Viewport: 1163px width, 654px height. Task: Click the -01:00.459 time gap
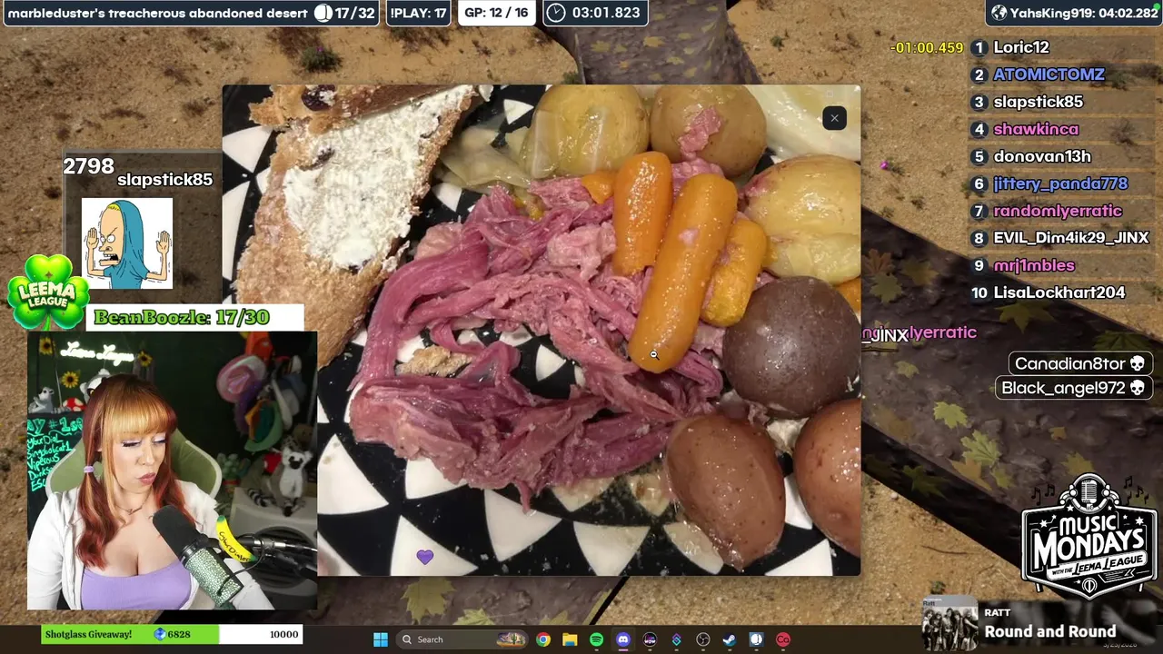927,47
